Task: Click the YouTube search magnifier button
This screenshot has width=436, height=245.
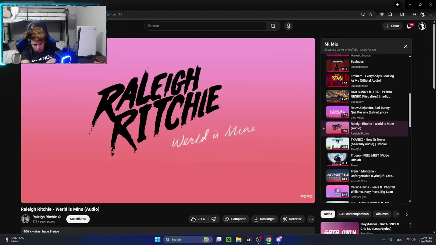Action: pyautogui.click(x=273, y=26)
